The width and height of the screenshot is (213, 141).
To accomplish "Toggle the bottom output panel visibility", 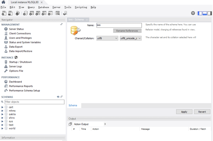I will coord(205,13).
